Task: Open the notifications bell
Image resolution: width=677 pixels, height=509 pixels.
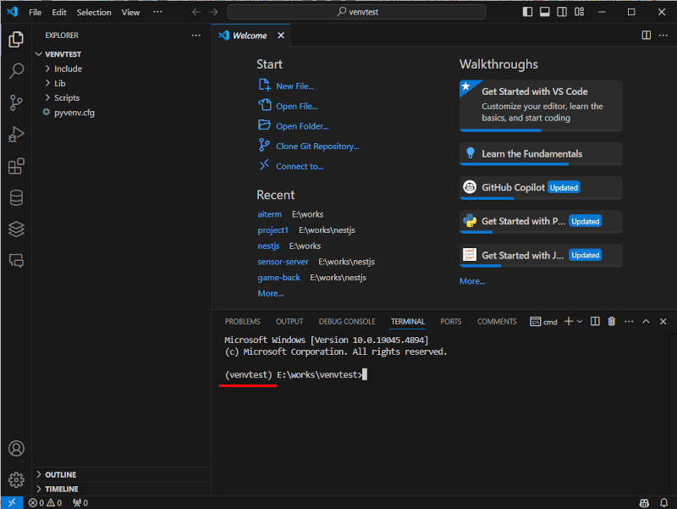Action: [664, 502]
